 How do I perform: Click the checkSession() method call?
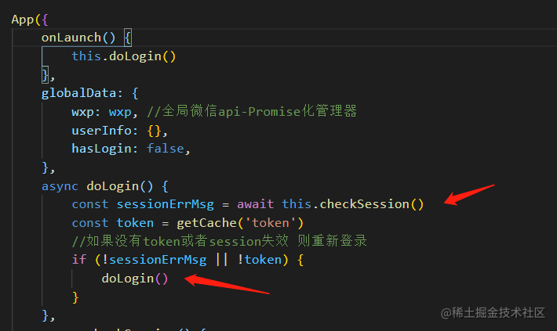click(x=372, y=204)
